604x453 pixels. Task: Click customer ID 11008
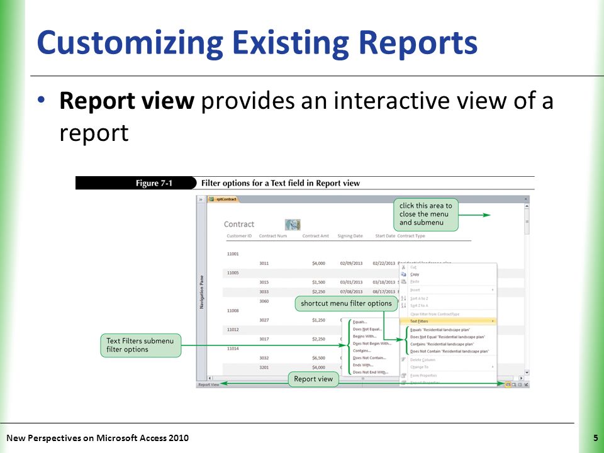tap(233, 310)
